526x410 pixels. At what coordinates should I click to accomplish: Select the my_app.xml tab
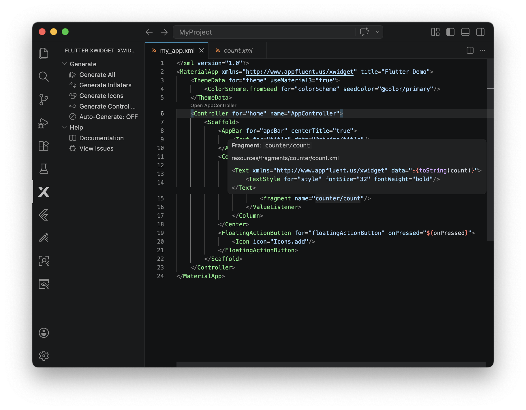[x=177, y=50]
